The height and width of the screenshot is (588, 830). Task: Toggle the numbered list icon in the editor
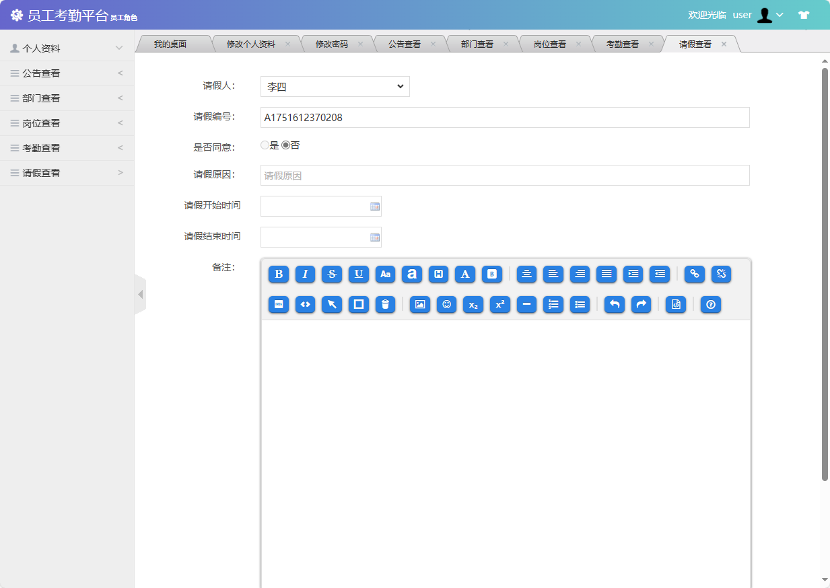click(553, 304)
